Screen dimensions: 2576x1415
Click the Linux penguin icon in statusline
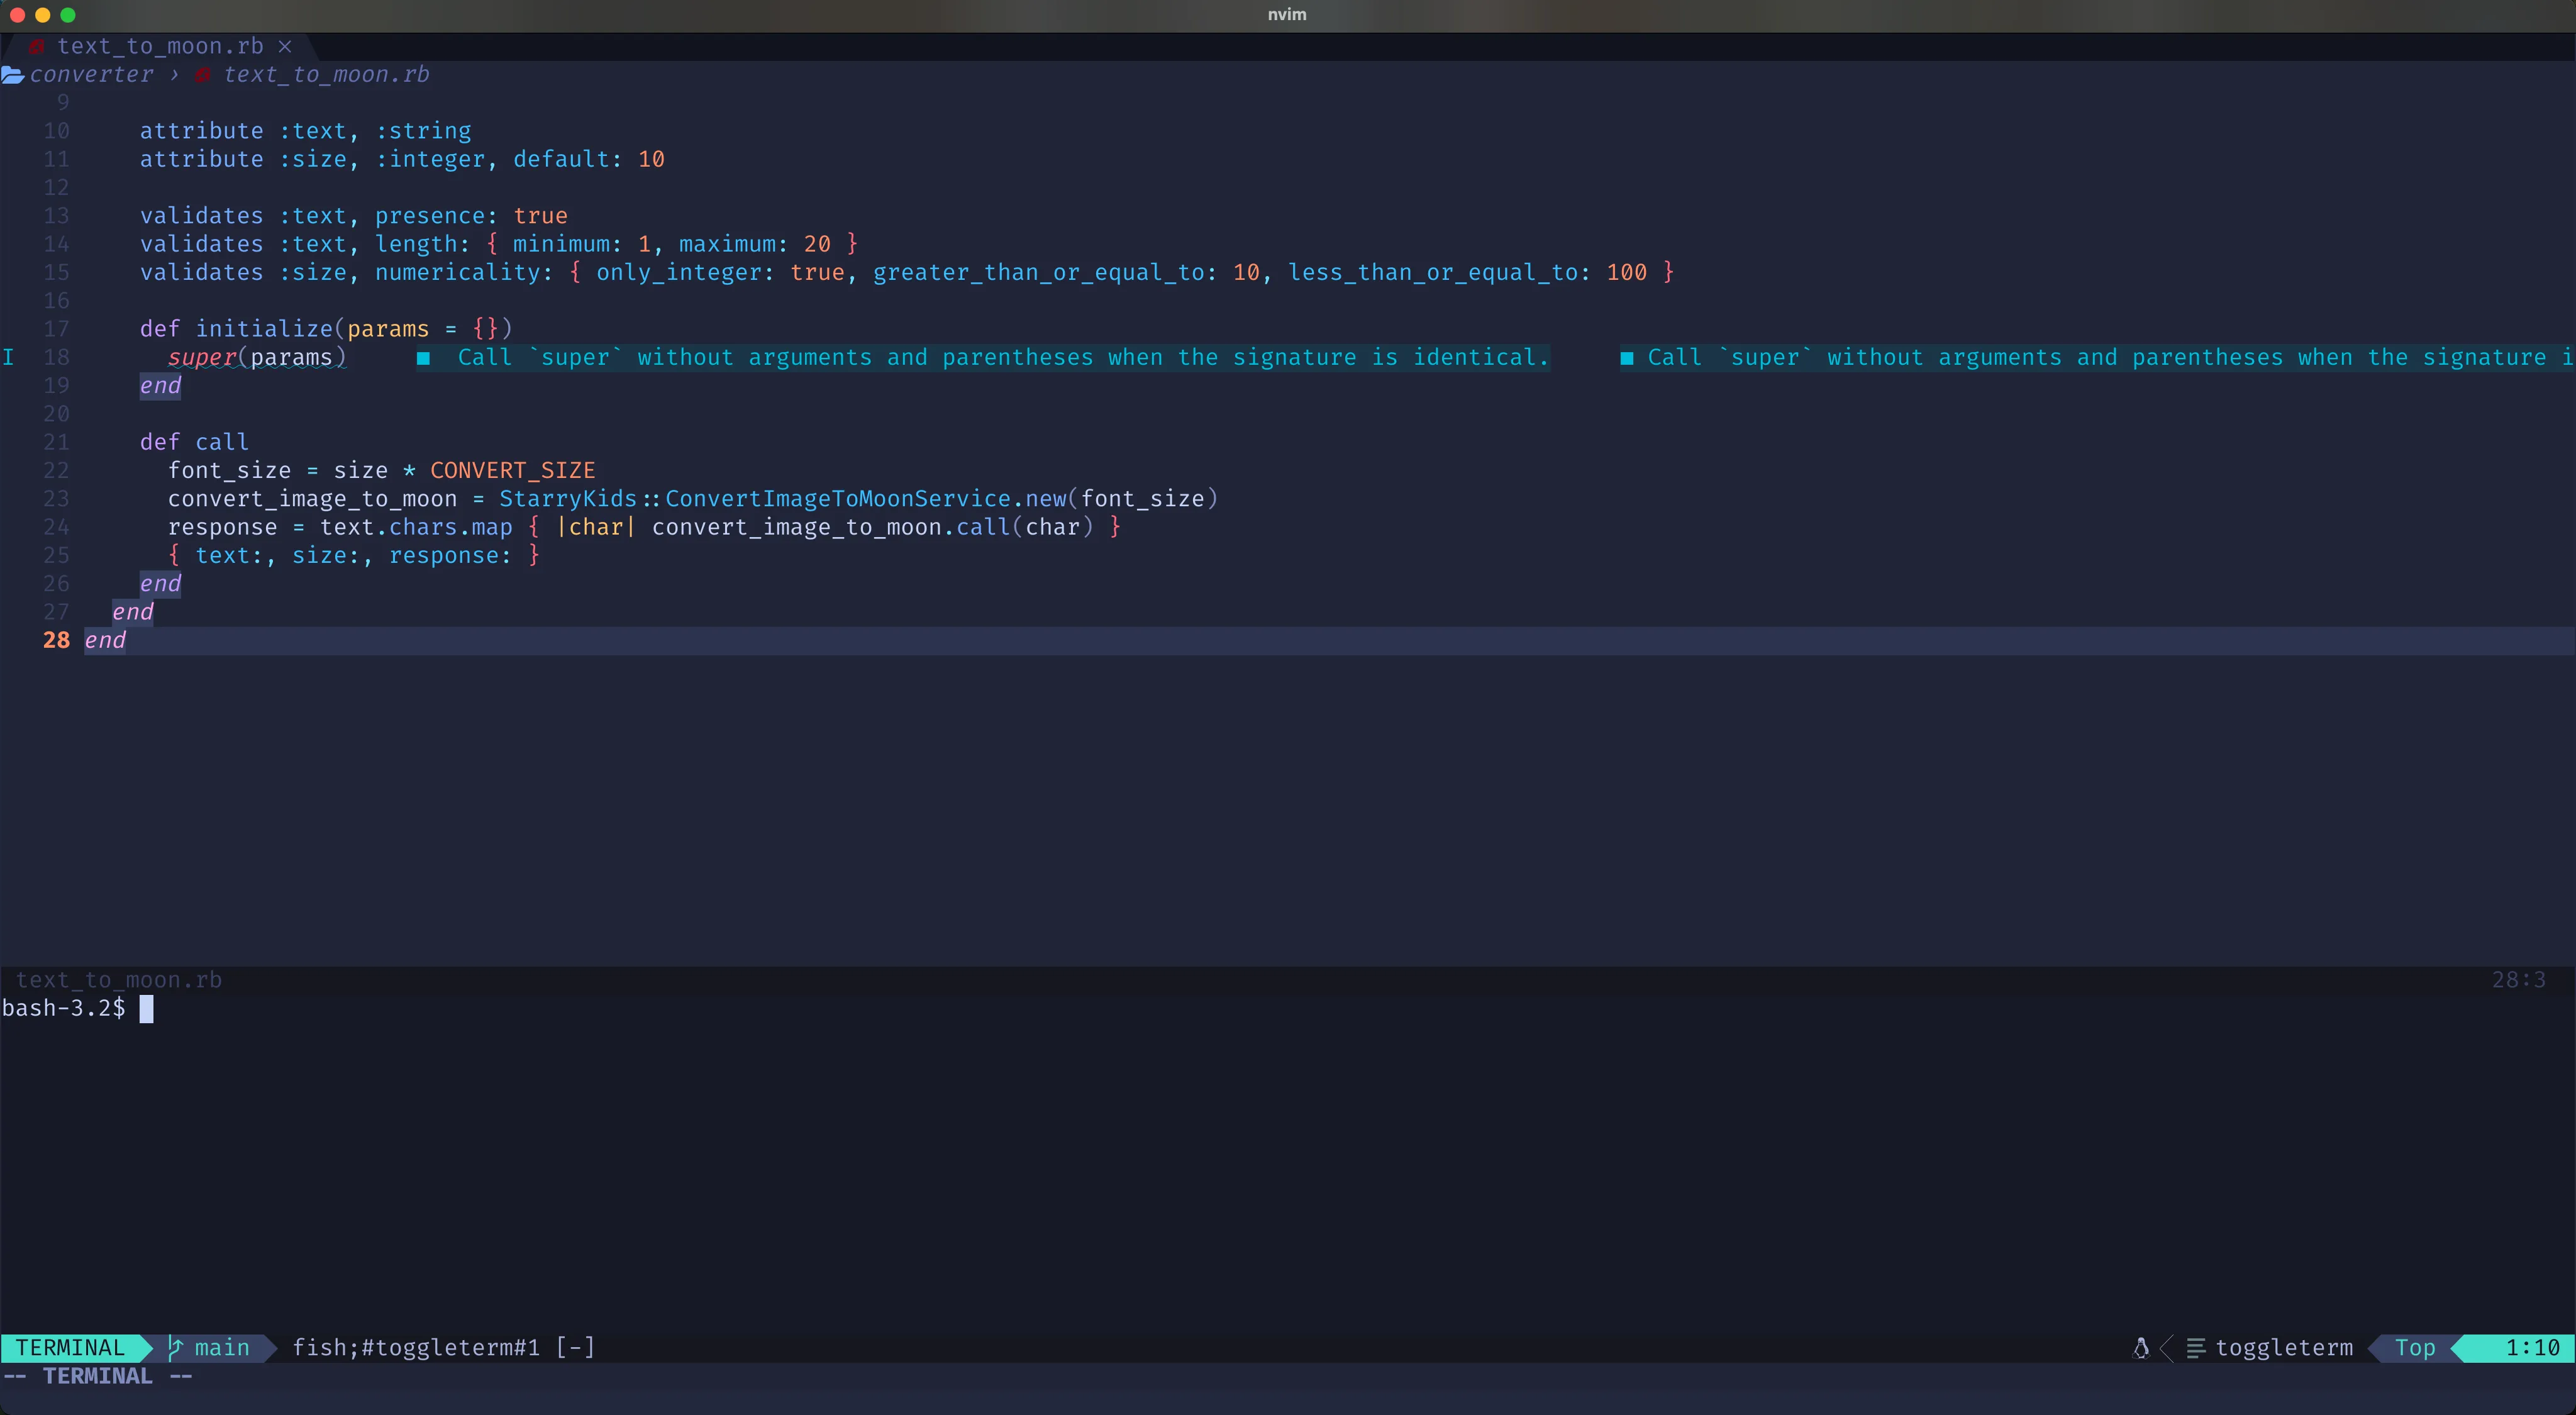point(2141,1347)
